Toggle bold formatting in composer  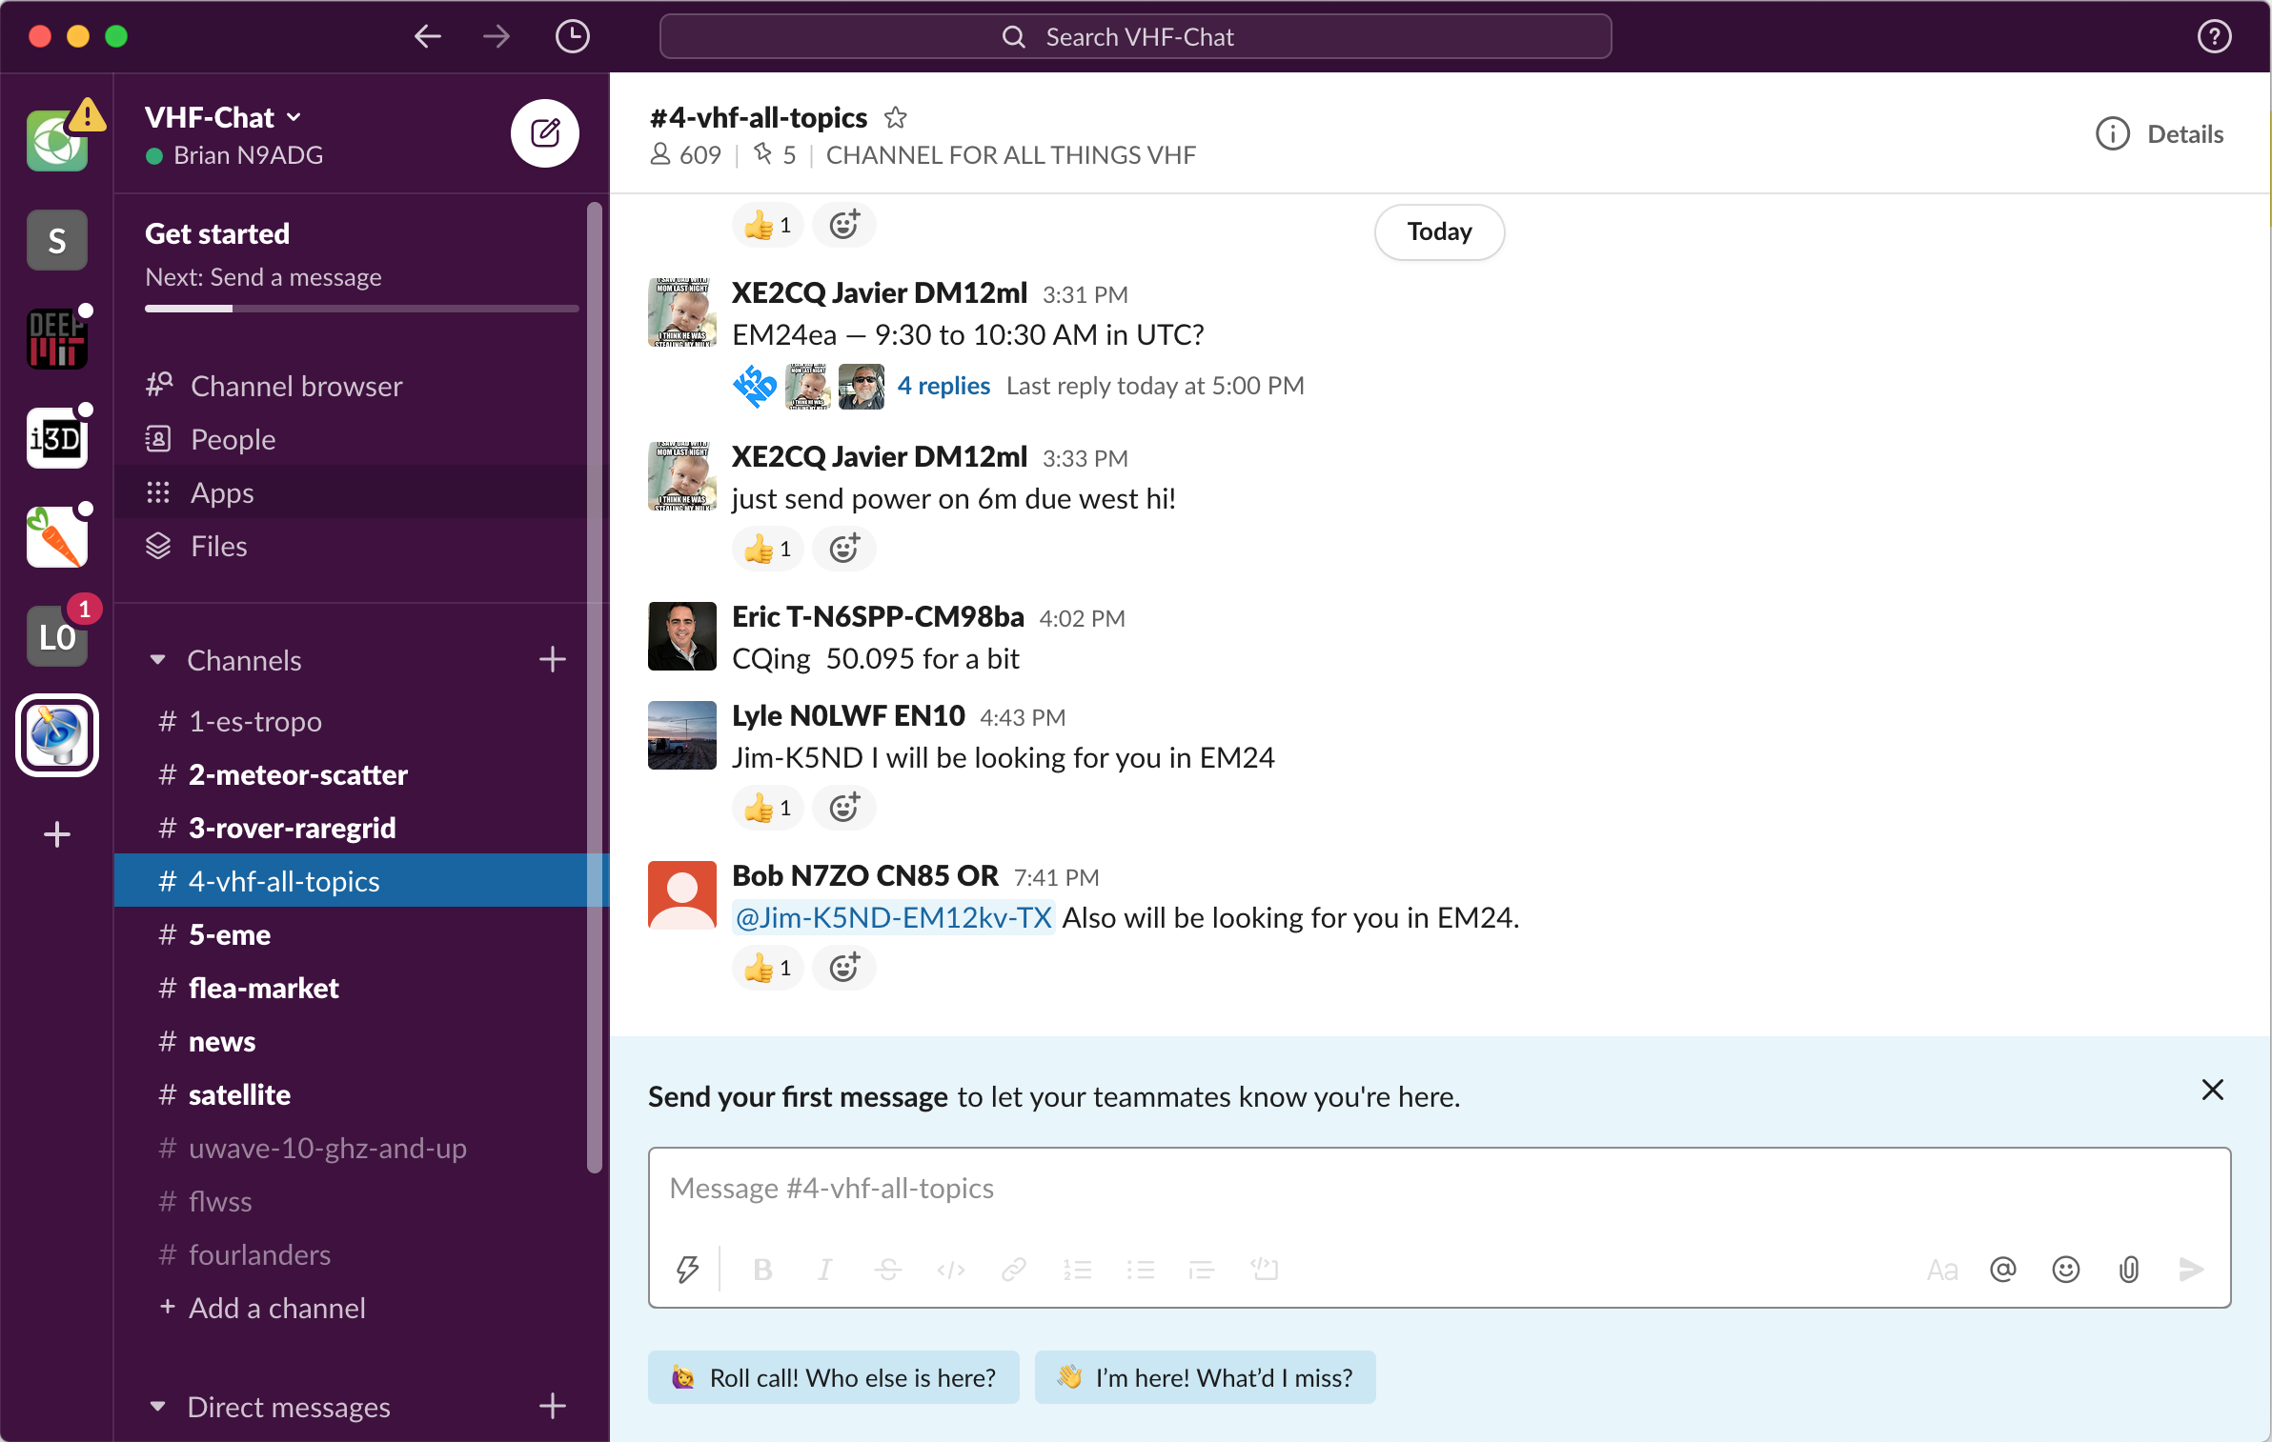(762, 1270)
